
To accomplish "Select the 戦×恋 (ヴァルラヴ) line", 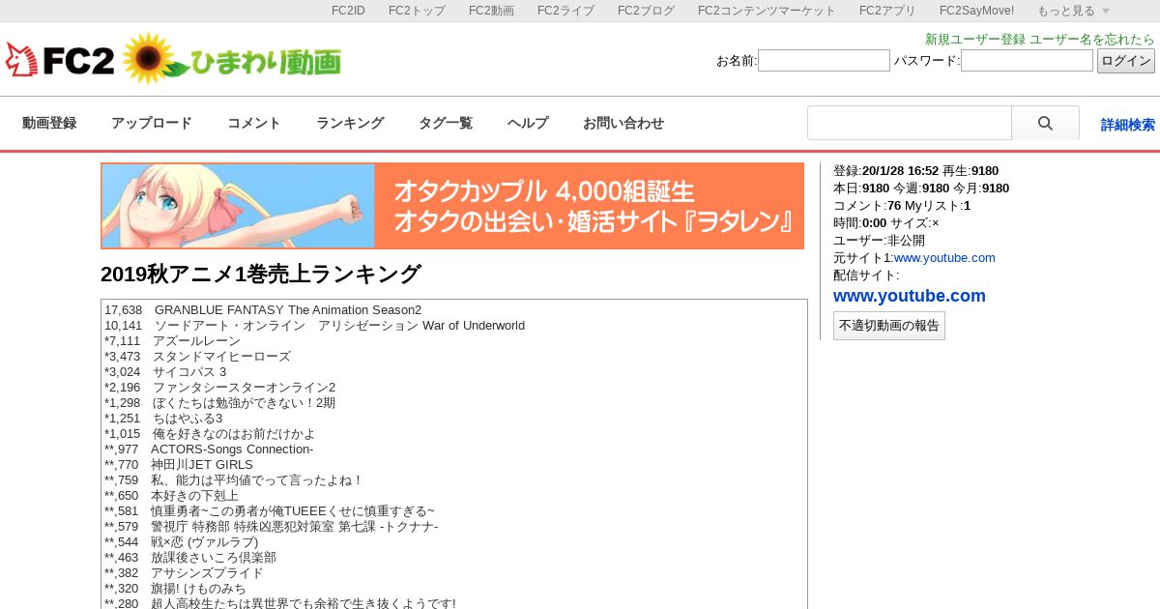I will point(182,542).
